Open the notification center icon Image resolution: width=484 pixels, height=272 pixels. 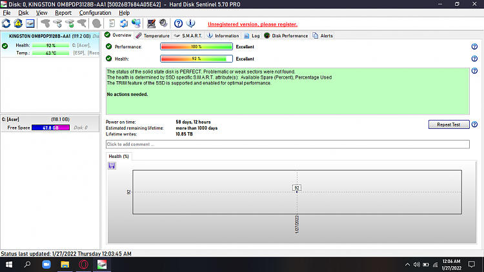click(x=472, y=265)
